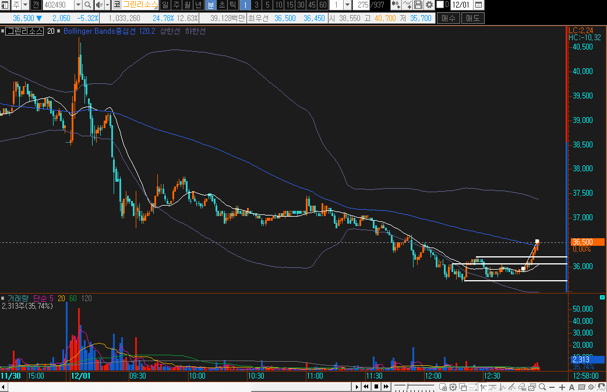
Task: Select the 년 yearly chart period
Action: point(199,5)
